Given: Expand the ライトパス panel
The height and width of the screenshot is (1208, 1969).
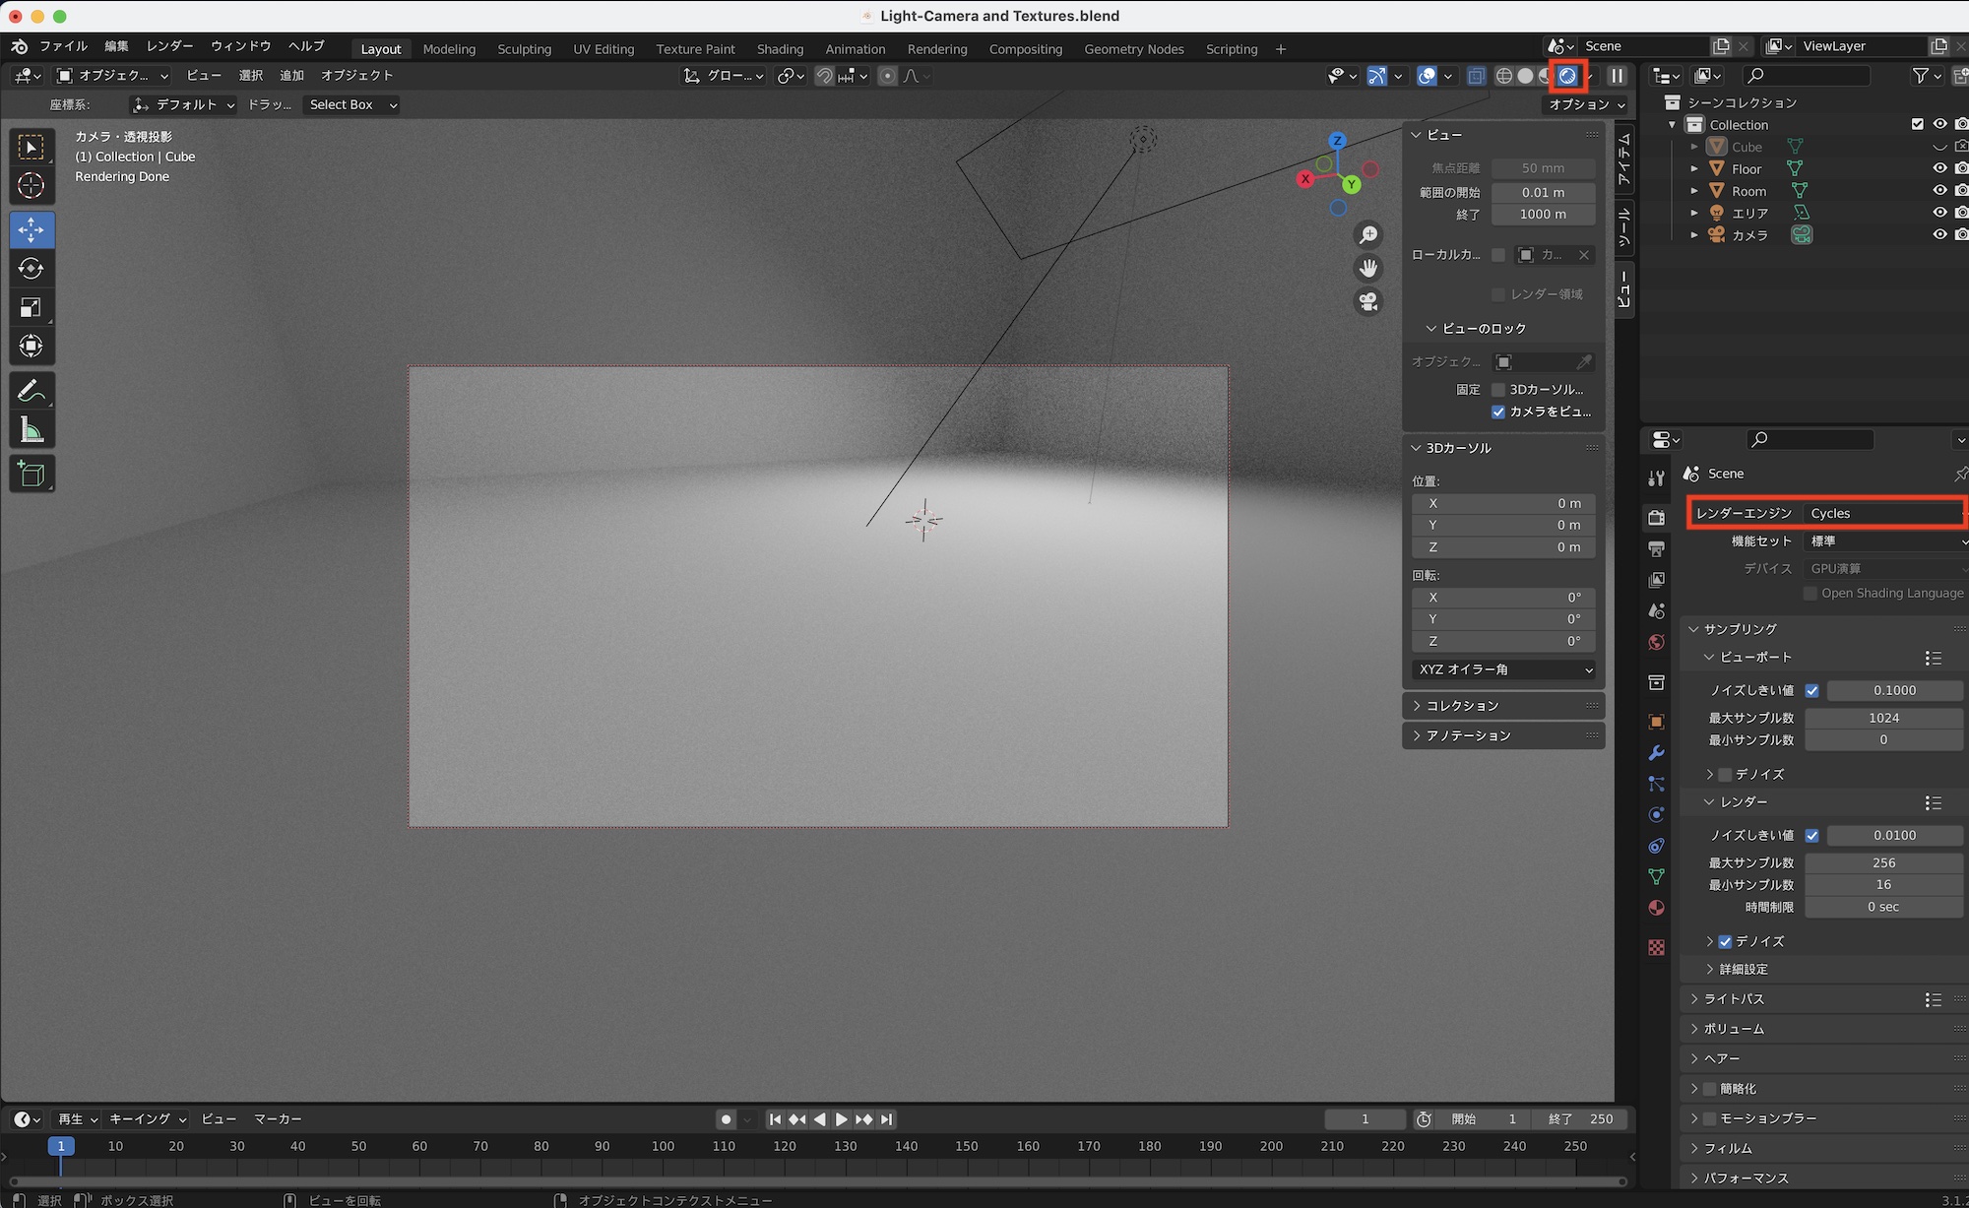Looking at the screenshot, I should [x=1734, y=999].
